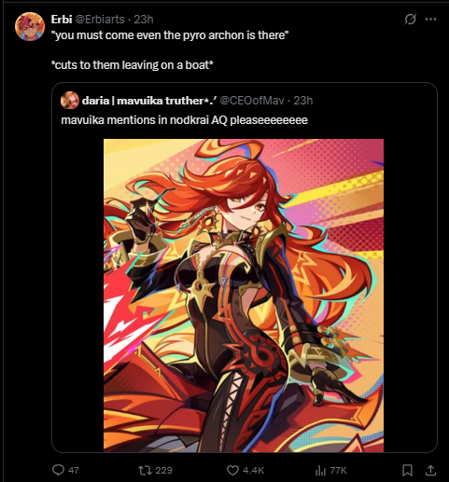Like the post with the heart icon
The image size is (449, 482).
point(232,470)
